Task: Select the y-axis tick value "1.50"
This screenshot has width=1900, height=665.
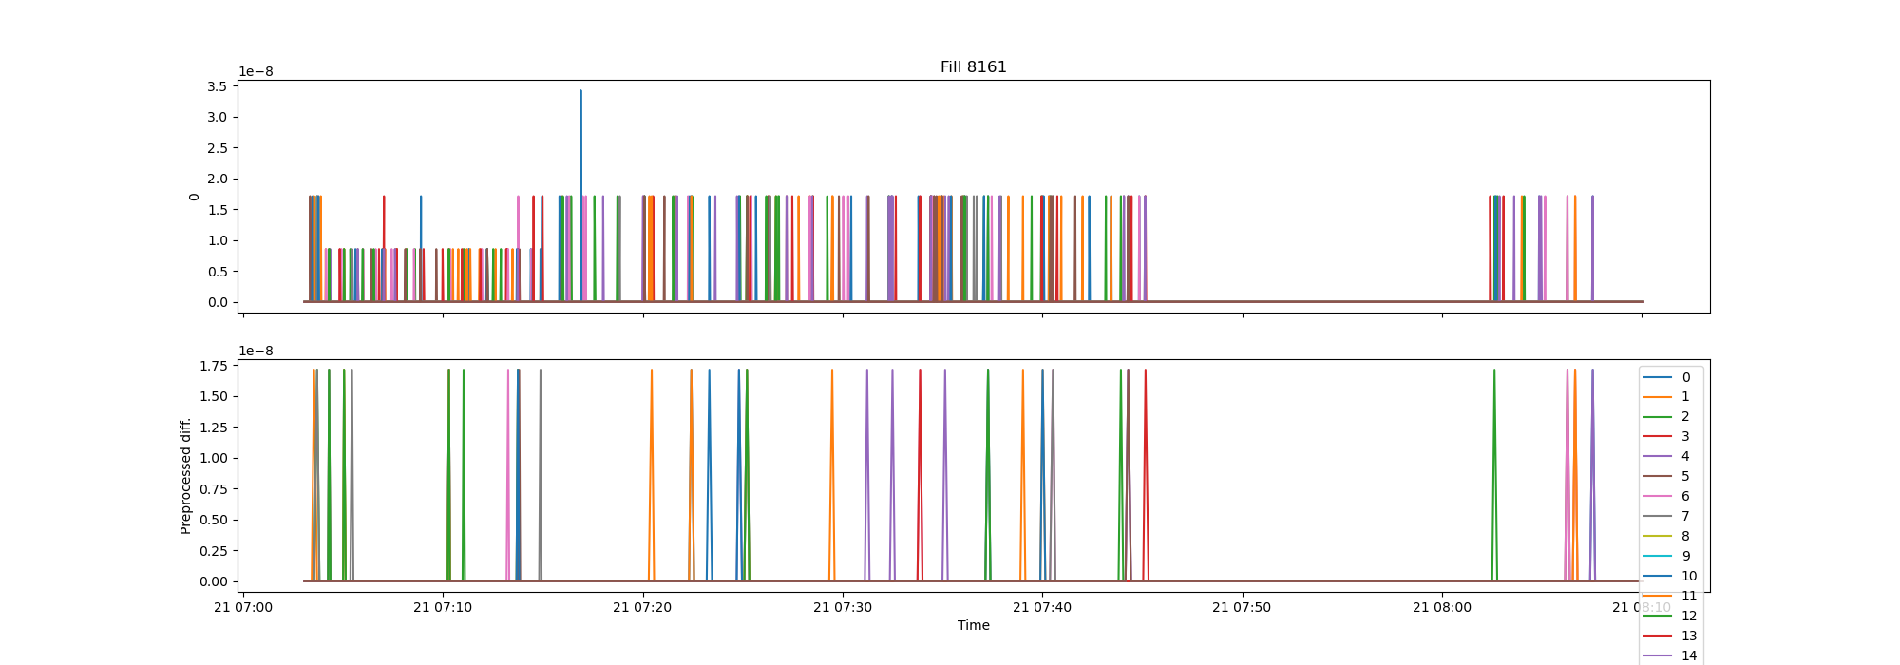Action: tap(214, 397)
